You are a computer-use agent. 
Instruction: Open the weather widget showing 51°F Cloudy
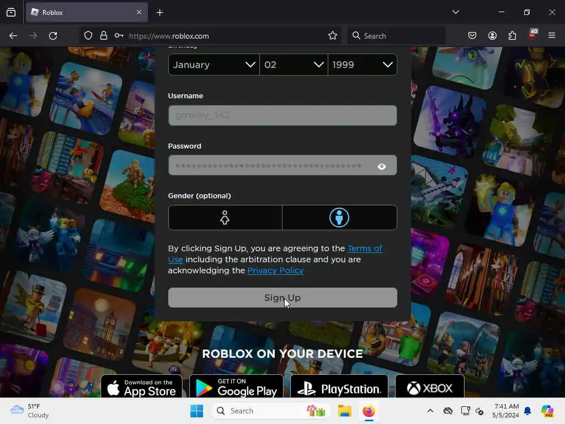pos(30,411)
